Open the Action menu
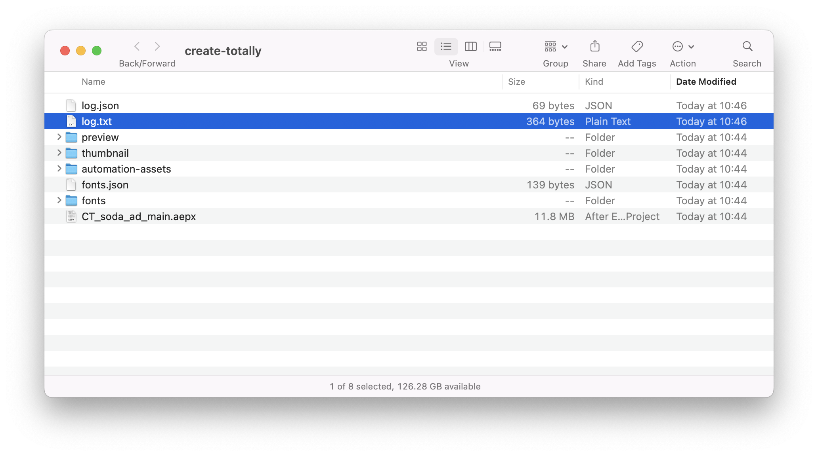 [x=683, y=47]
